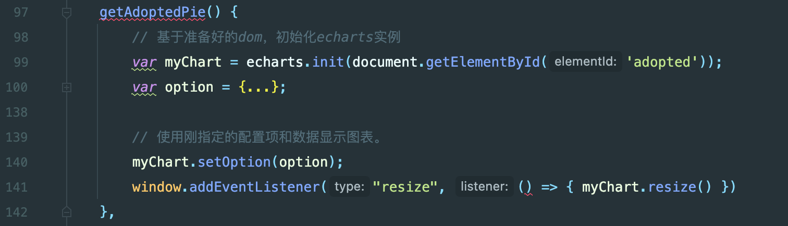788x226 pixels.
Task: Click the elementId parameter hint
Action: (x=586, y=62)
